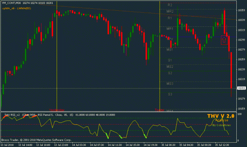Click the 15 Jul 12:30 time label
This screenshot has width=247, height=147.
pyautogui.click(x=222, y=145)
